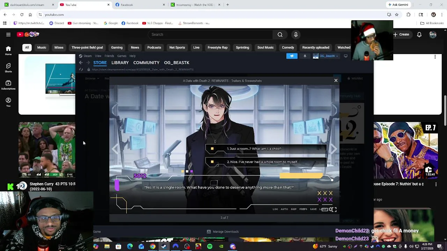Screen dimensions: 447x251
Task: Show previous screenshot with left arrow
Action: point(115,149)
